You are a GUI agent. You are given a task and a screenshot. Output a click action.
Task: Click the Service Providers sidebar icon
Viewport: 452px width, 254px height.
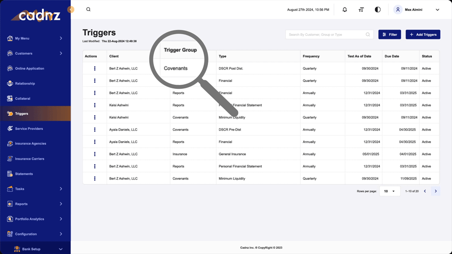pyautogui.click(x=10, y=129)
